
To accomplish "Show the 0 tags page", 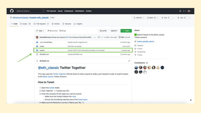I will [63, 31].
